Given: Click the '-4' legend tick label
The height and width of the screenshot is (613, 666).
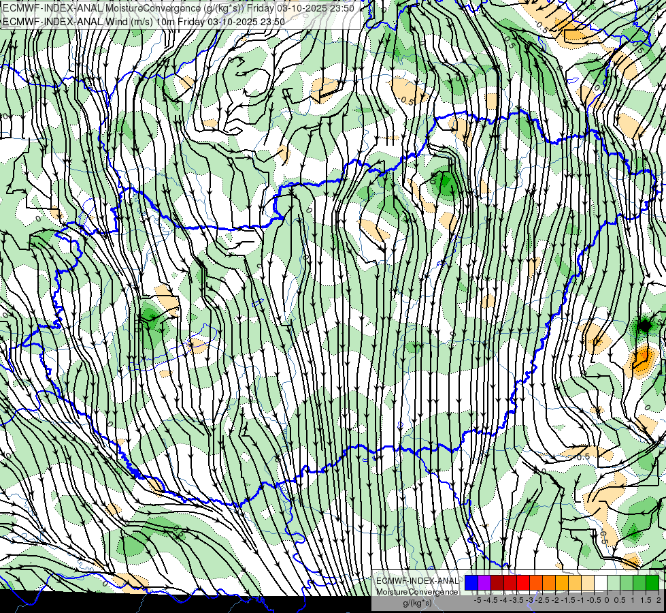Looking at the screenshot, I should 503,600.
